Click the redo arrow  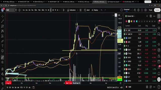pyautogui.click(x=105, y=10)
